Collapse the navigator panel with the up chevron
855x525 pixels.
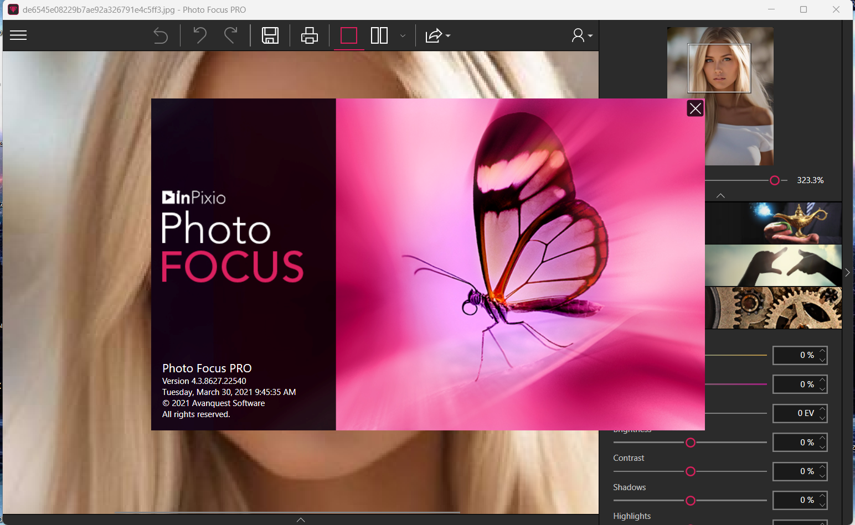(720, 196)
